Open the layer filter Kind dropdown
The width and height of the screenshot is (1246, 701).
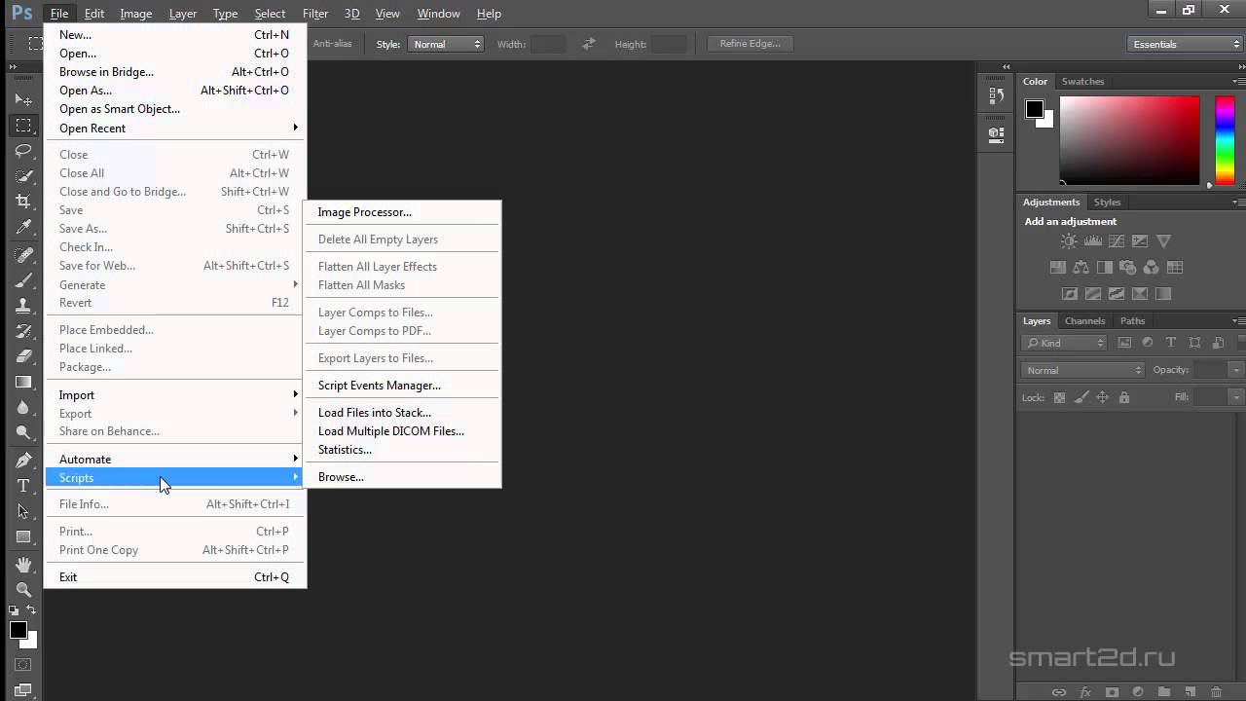tap(1064, 343)
